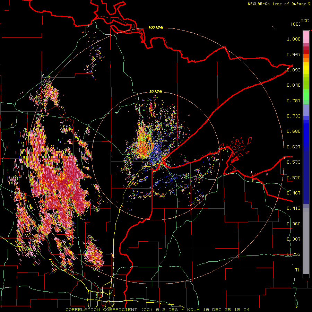Click the [CC] units label
Image resolution: width=312 pixels, height=312 pixels.
pyautogui.click(x=296, y=24)
